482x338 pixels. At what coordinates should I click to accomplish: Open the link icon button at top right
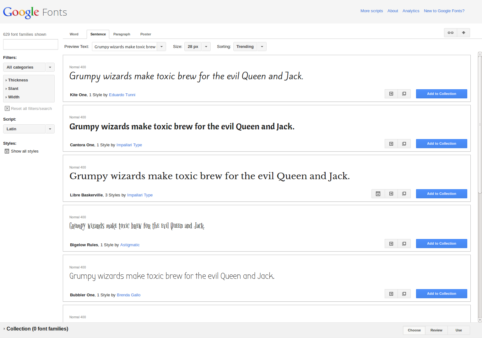pos(451,33)
